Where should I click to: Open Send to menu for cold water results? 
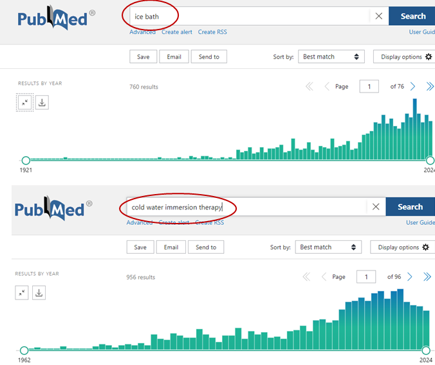[x=206, y=247]
